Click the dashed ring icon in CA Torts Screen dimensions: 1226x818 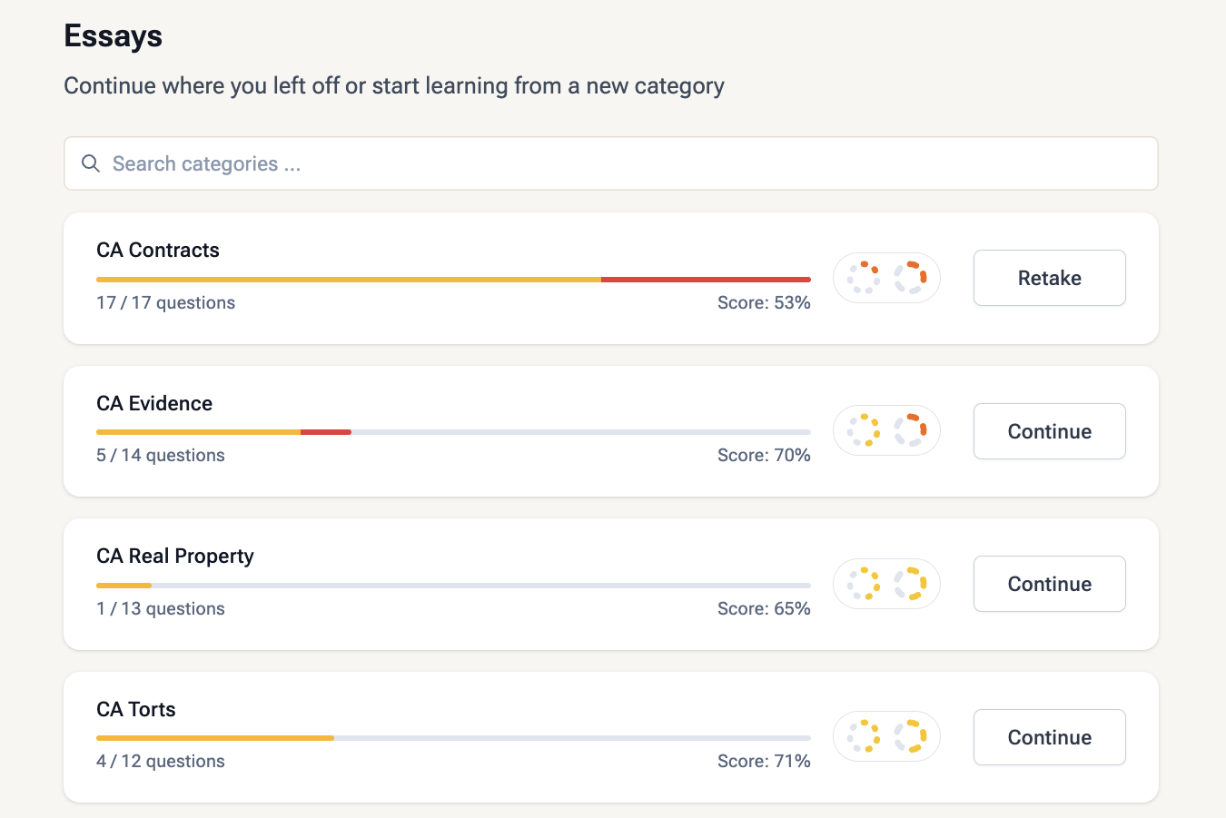tap(910, 736)
